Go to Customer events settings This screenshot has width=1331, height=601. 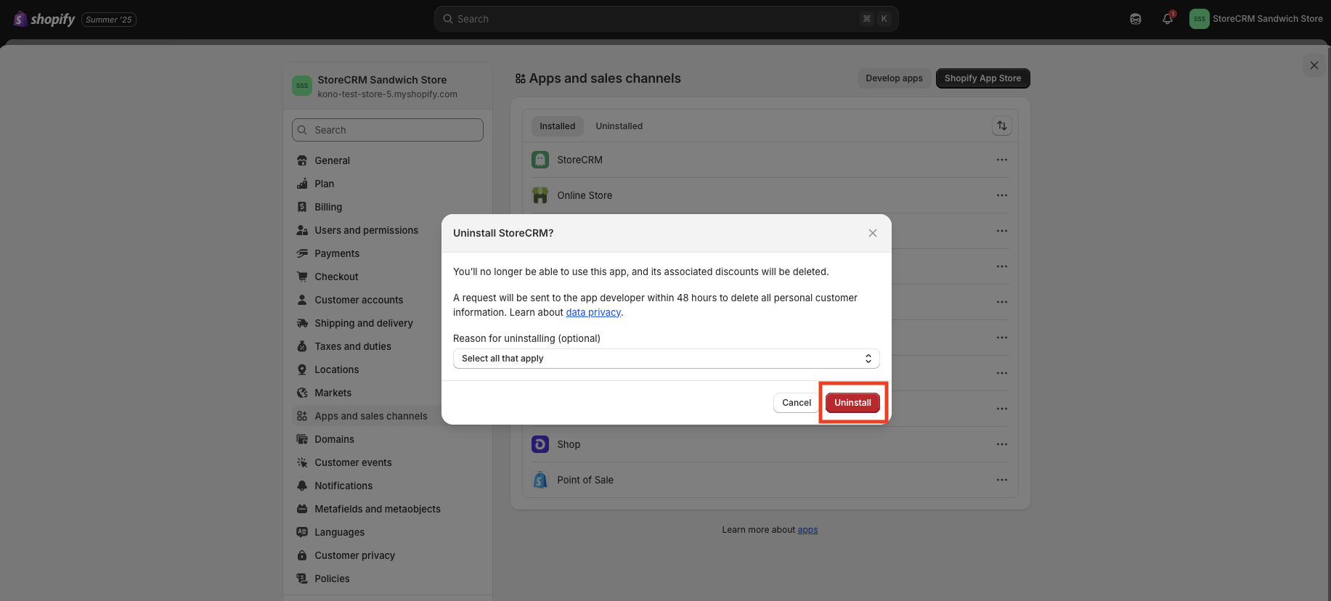388,462
